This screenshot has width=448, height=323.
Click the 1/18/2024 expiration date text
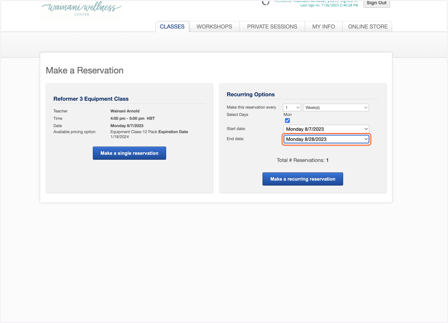coord(119,137)
